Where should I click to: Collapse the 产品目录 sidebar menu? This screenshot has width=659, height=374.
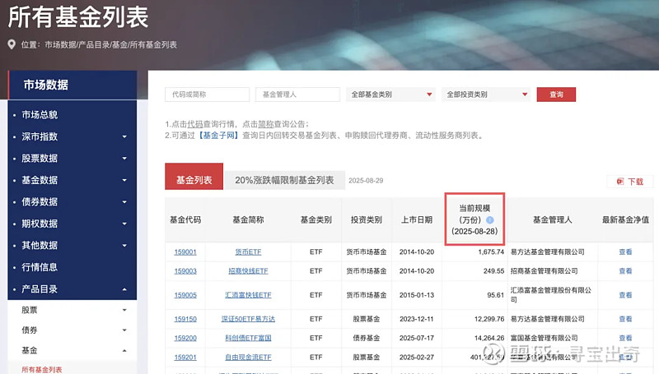(124, 289)
